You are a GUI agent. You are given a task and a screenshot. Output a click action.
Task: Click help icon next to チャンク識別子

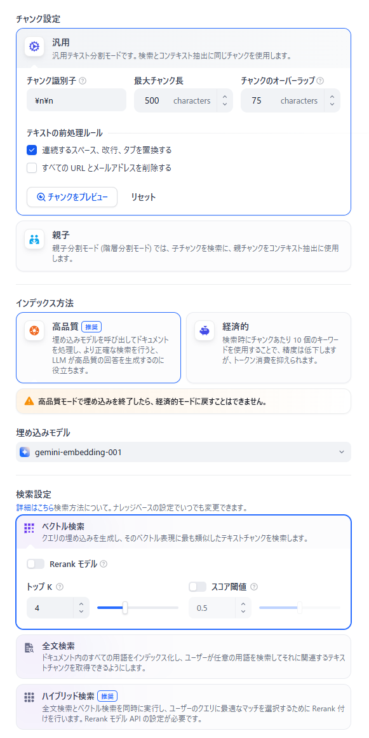pyautogui.click(x=83, y=81)
